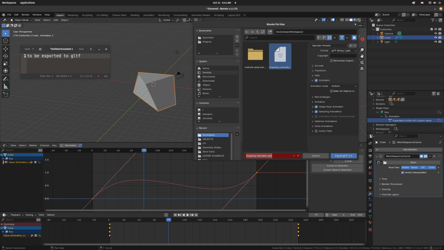Hide the Camera object in outliner
Viewport: 444px width, 250px height.
click(x=436, y=33)
